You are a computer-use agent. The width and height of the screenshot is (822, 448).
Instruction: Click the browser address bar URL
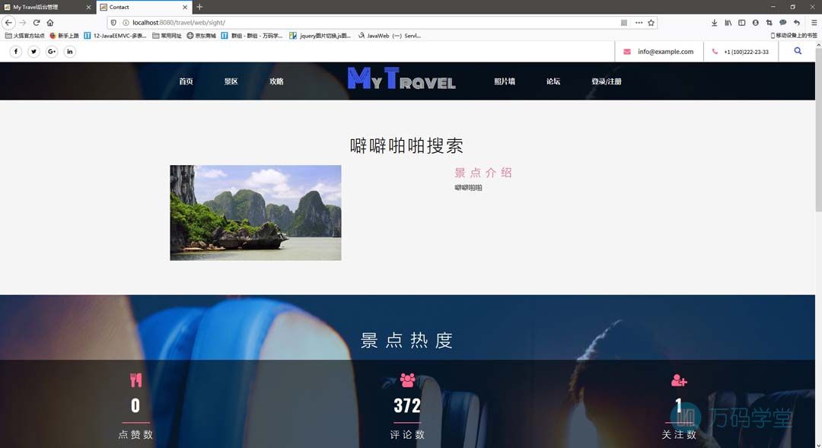304,23
